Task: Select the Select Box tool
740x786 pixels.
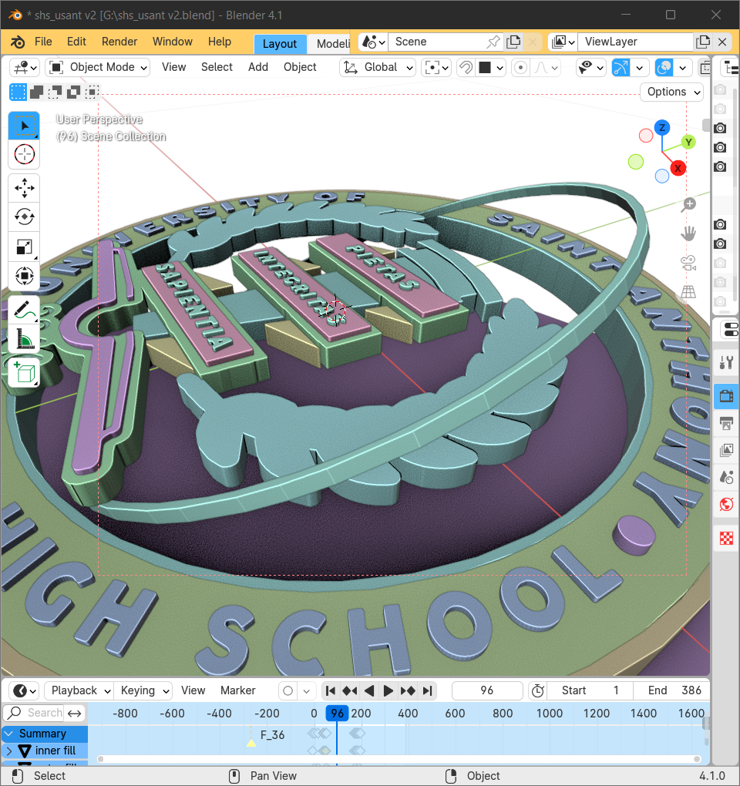Action: pos(24,126)
